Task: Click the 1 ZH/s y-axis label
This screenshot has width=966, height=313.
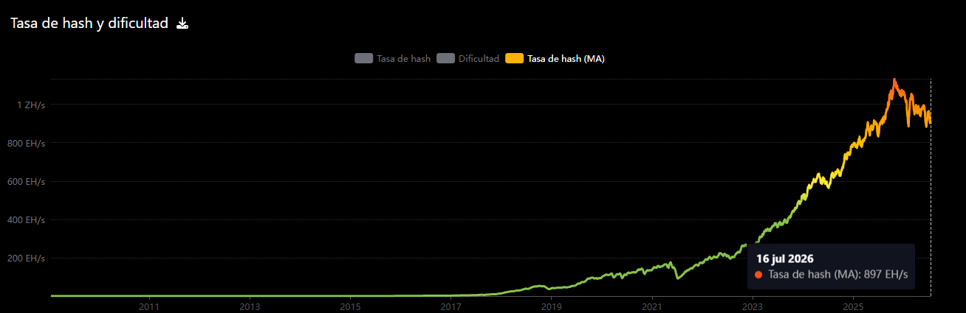Action: pos(32,105)
